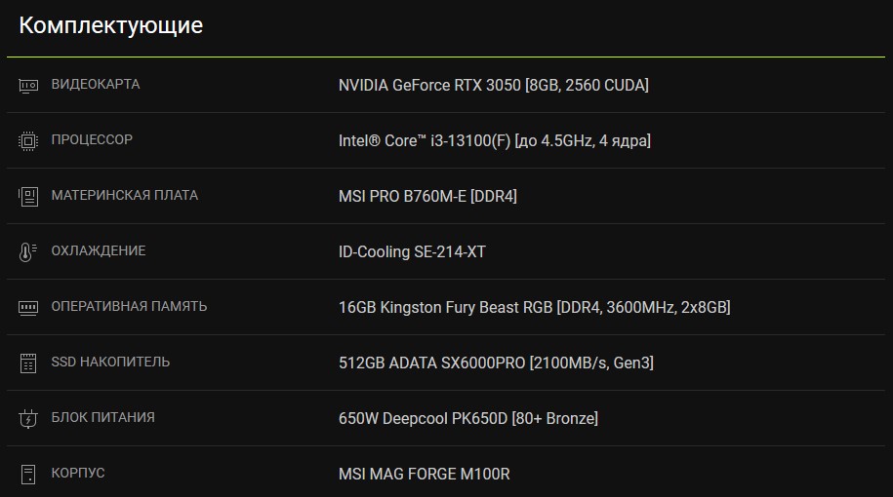Click the cooling thermometer icon

28,251
